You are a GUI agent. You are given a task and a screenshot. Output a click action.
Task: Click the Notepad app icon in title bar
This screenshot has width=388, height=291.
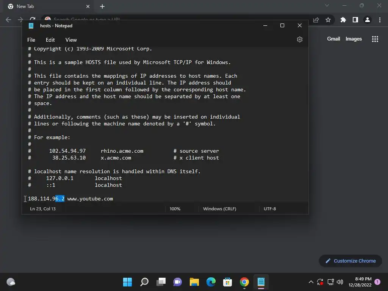tap(31, 26)
